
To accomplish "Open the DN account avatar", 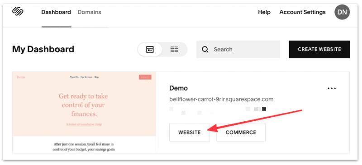I will (x=342, y=12).
